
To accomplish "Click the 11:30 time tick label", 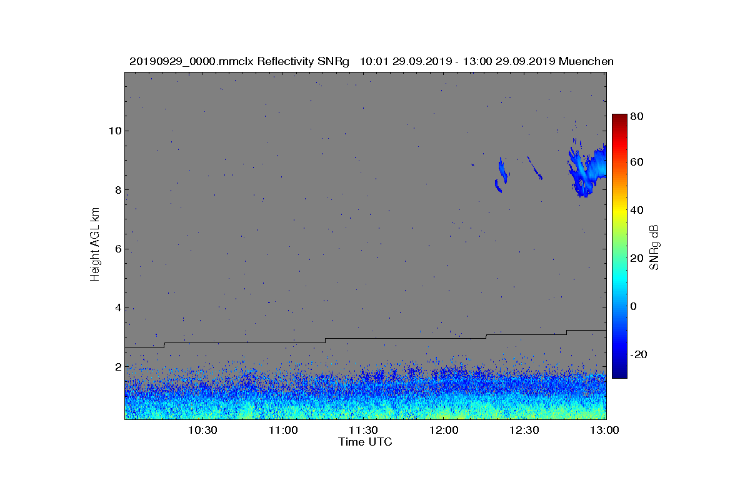I will coord(364,430).
